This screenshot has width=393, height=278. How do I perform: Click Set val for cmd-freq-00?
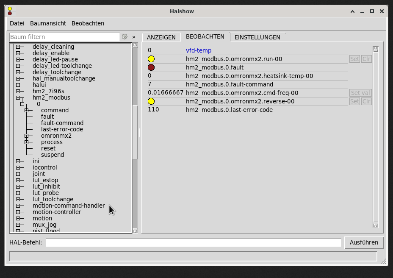pos(360,93)
